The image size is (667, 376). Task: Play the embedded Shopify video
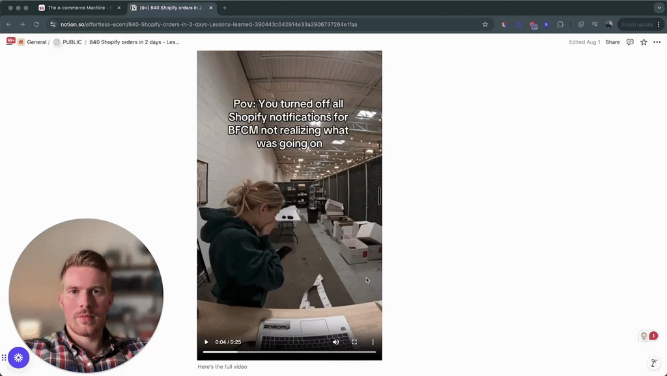click(x=206, y=342)
